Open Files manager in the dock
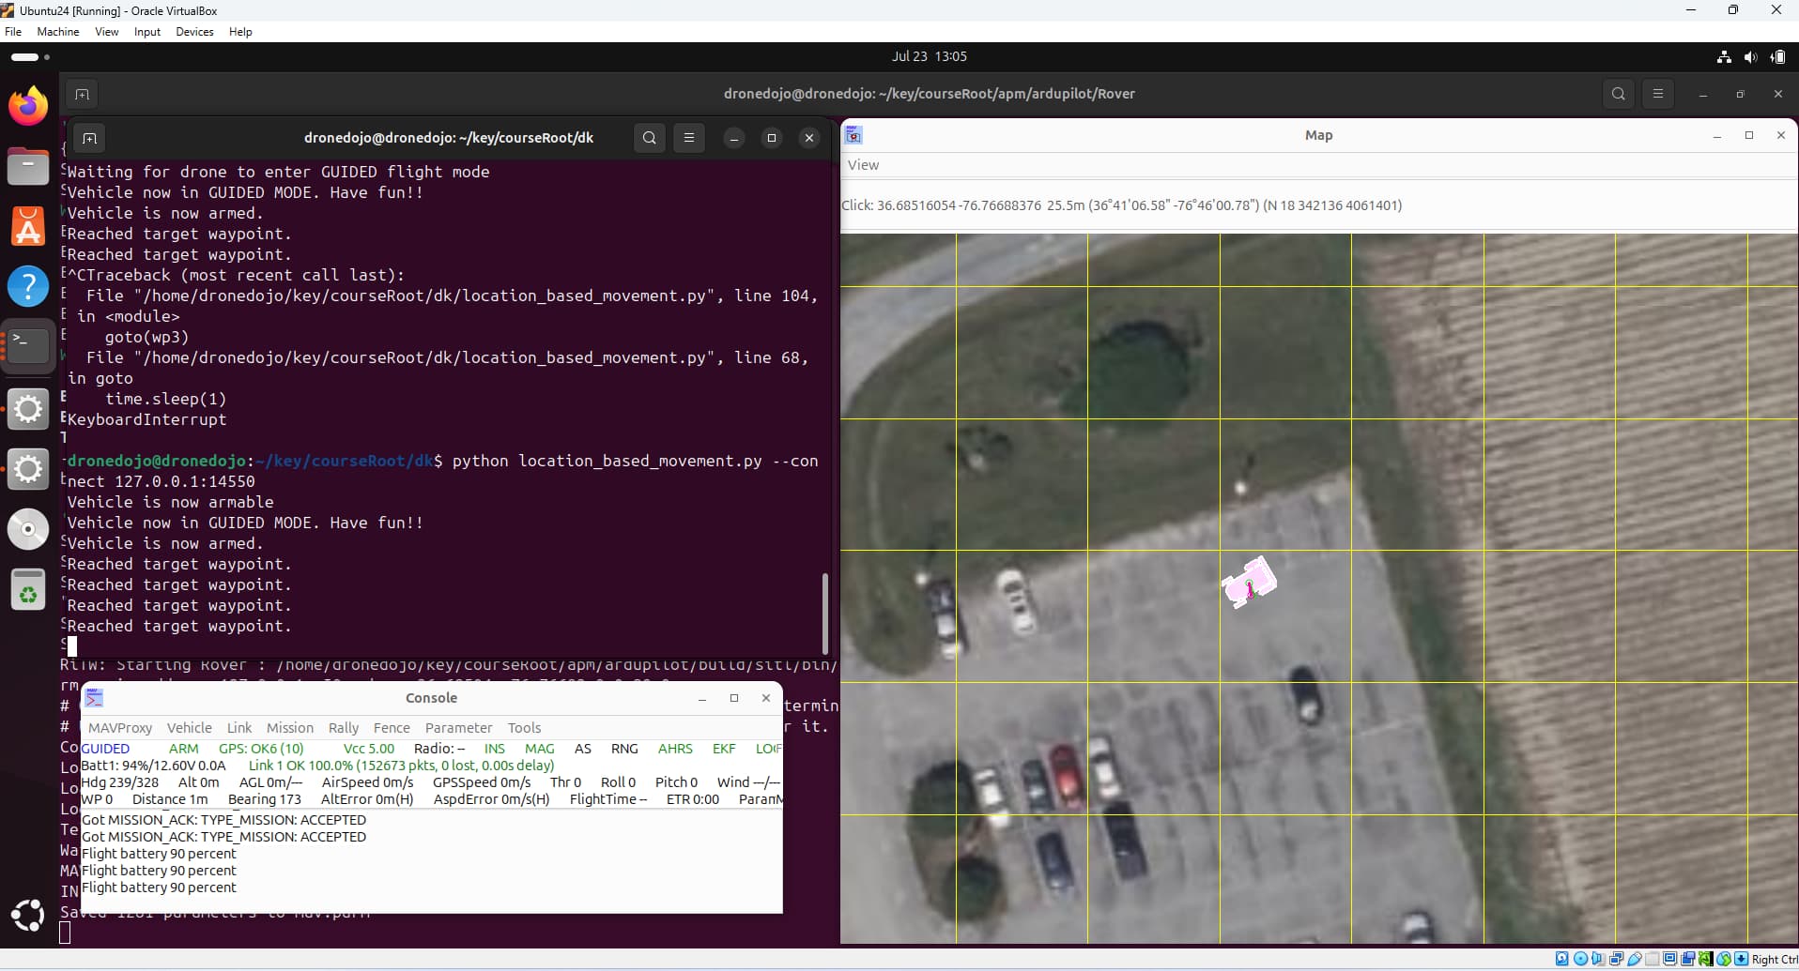The height and width of the screenshot is (971, 1799). click(x=28, y=168)
